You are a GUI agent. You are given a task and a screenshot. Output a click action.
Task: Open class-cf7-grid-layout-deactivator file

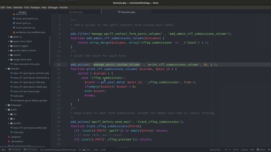point(31,78)
